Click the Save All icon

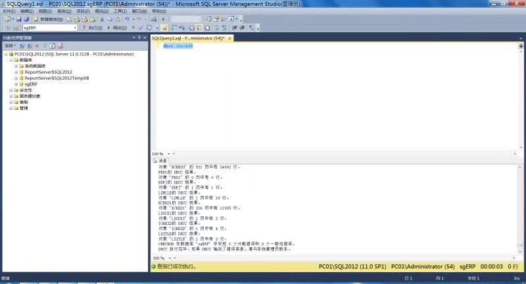(x=27, y=19)
